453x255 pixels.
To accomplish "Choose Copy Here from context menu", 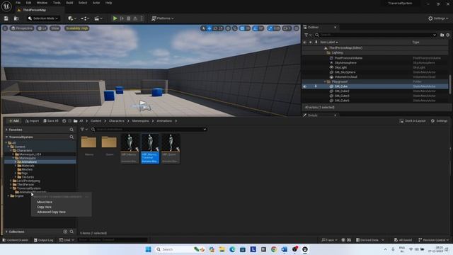I will (44, 207).
